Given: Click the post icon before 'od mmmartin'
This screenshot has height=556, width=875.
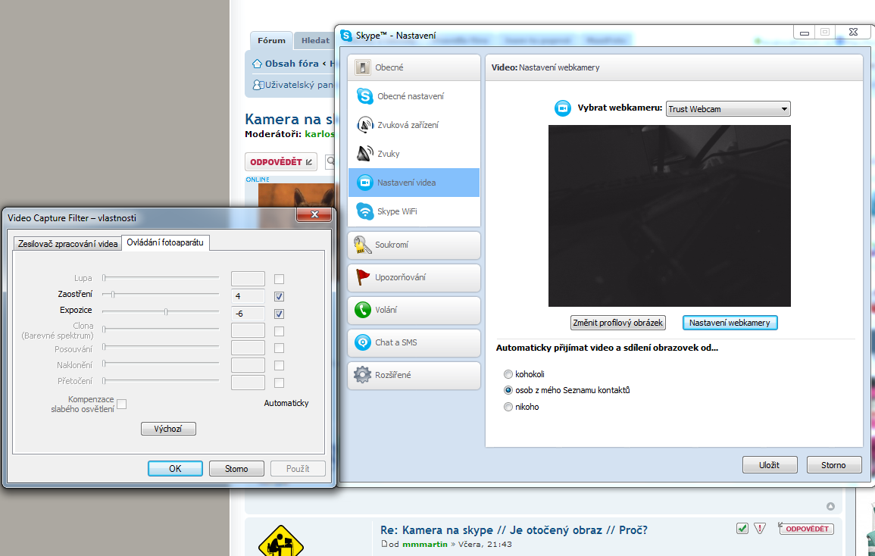Looking at the screenshot, I should point(384,544).
